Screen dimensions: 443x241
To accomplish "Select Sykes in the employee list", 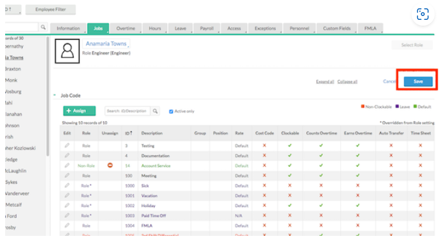I will coord(12,182).
